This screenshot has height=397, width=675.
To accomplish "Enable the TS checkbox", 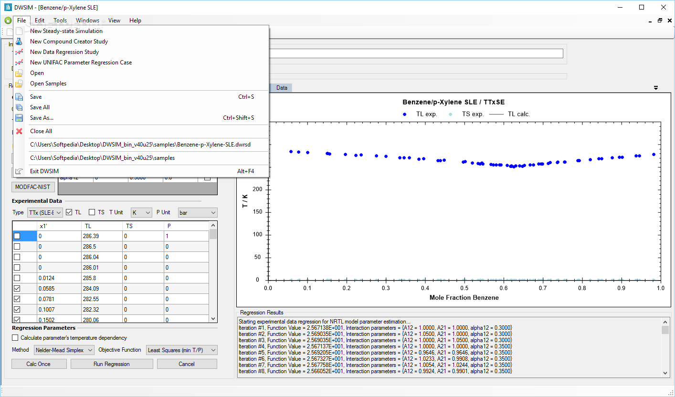I will click(x=92, y=212).
